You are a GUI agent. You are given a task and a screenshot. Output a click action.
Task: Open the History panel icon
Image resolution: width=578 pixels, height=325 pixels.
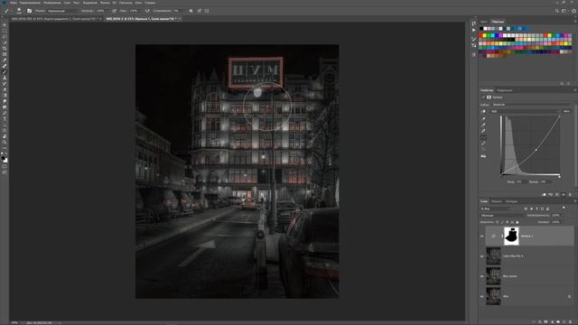click(473, 23)
